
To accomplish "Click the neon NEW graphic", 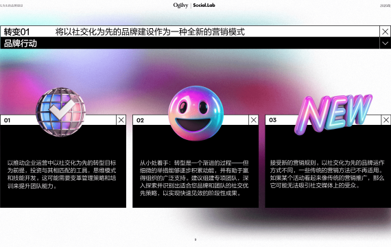I will [333, 114].
